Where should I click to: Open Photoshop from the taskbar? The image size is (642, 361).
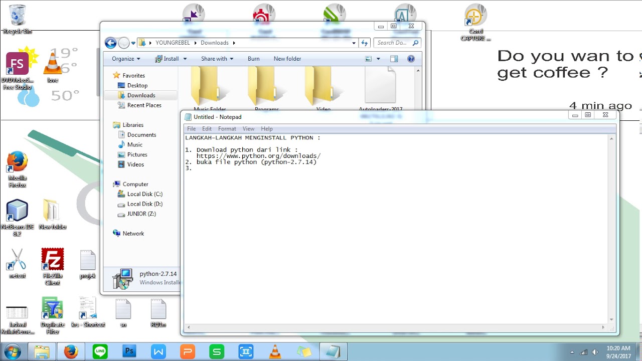coord(129,351)
